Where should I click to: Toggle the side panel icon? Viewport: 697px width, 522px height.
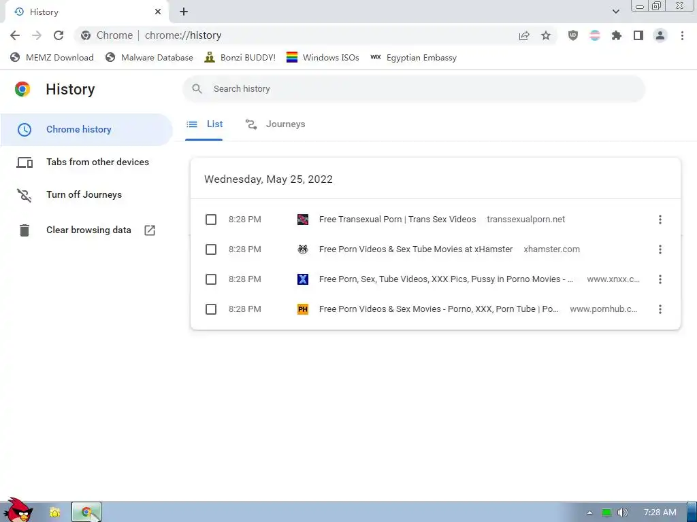(638, 35)
